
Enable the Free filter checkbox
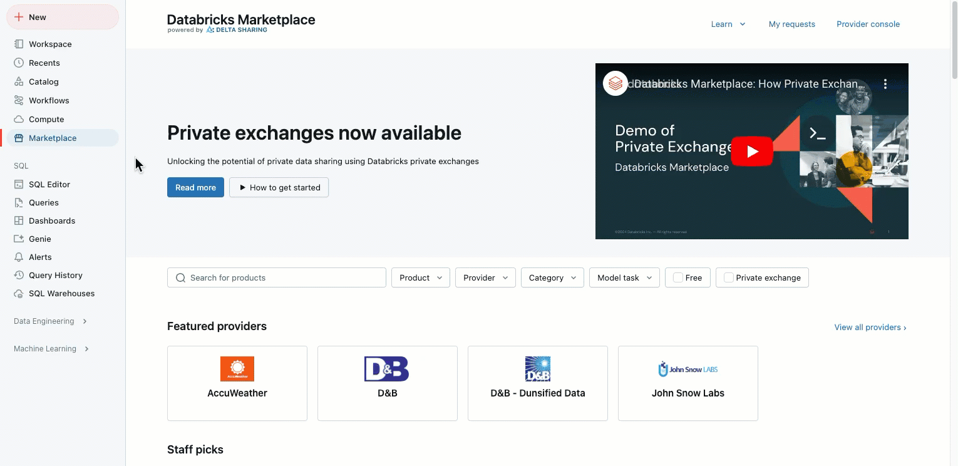[677, 277]
